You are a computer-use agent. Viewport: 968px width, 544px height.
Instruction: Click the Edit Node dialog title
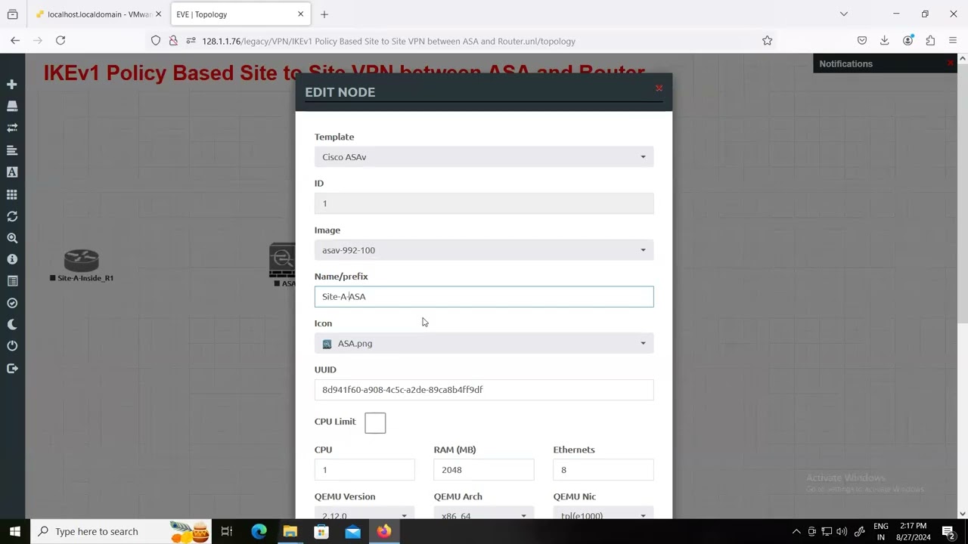(340, 92)
